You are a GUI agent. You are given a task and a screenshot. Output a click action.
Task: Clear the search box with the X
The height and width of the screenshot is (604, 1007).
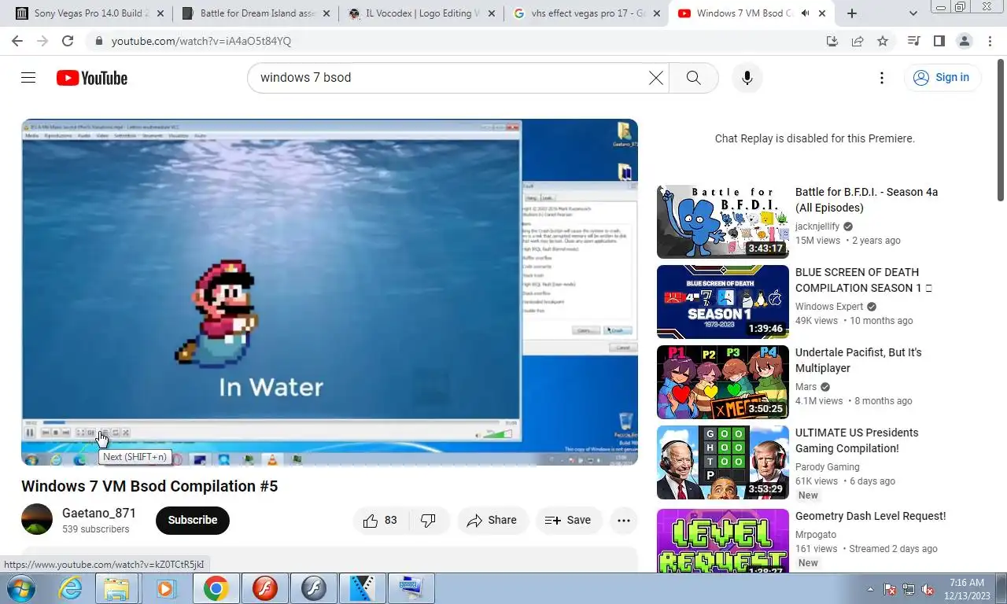[x=655, y=77]
